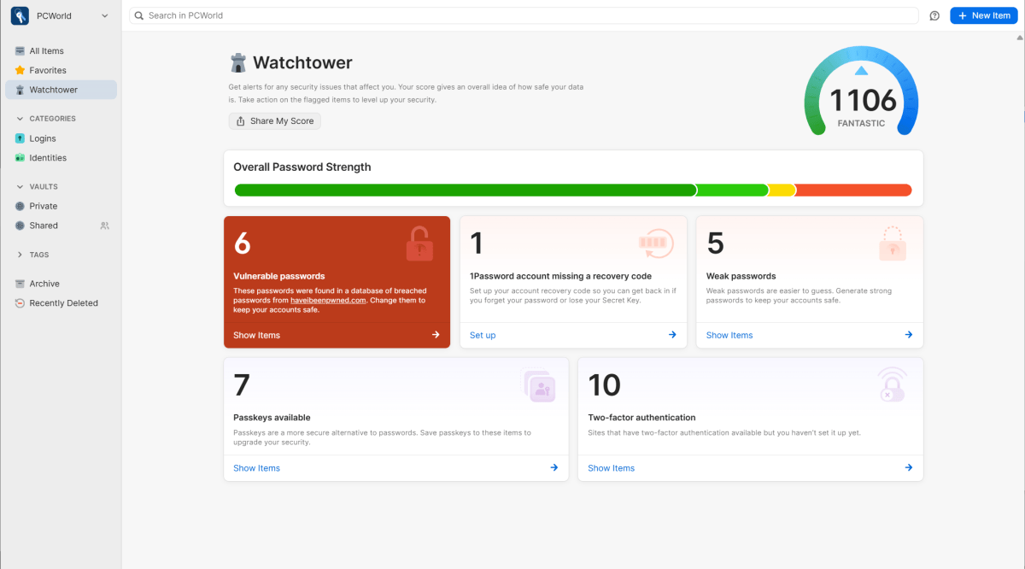
Task: Expand the CATEGORIES section
Action: coord(20,118)
